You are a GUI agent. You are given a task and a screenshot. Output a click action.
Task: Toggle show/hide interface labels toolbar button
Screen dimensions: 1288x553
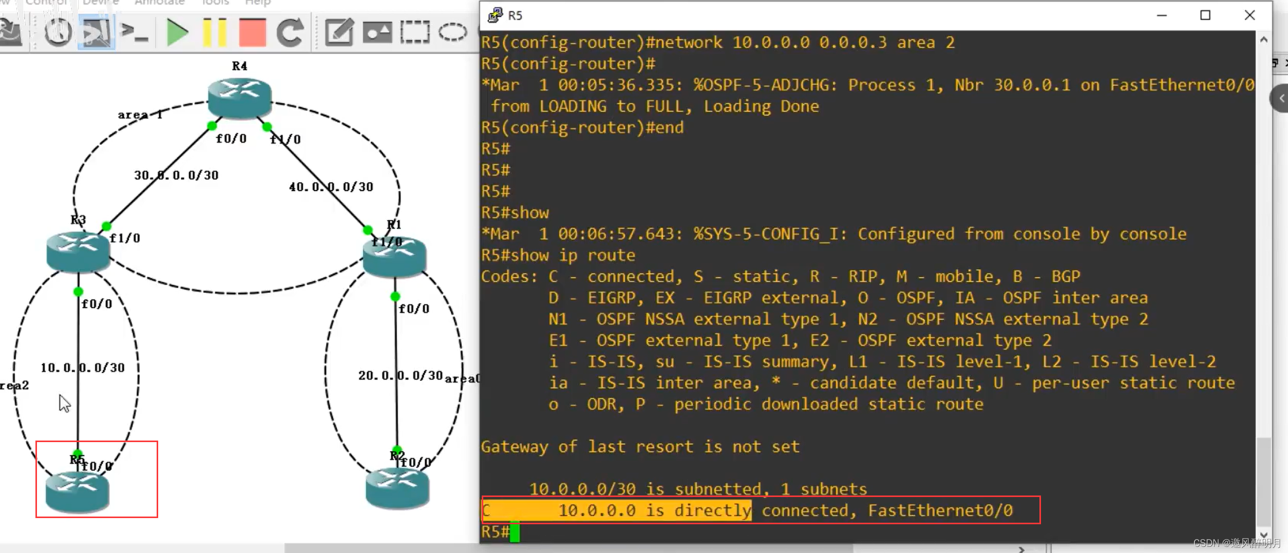pyautogui.click(x=97, y=32)
